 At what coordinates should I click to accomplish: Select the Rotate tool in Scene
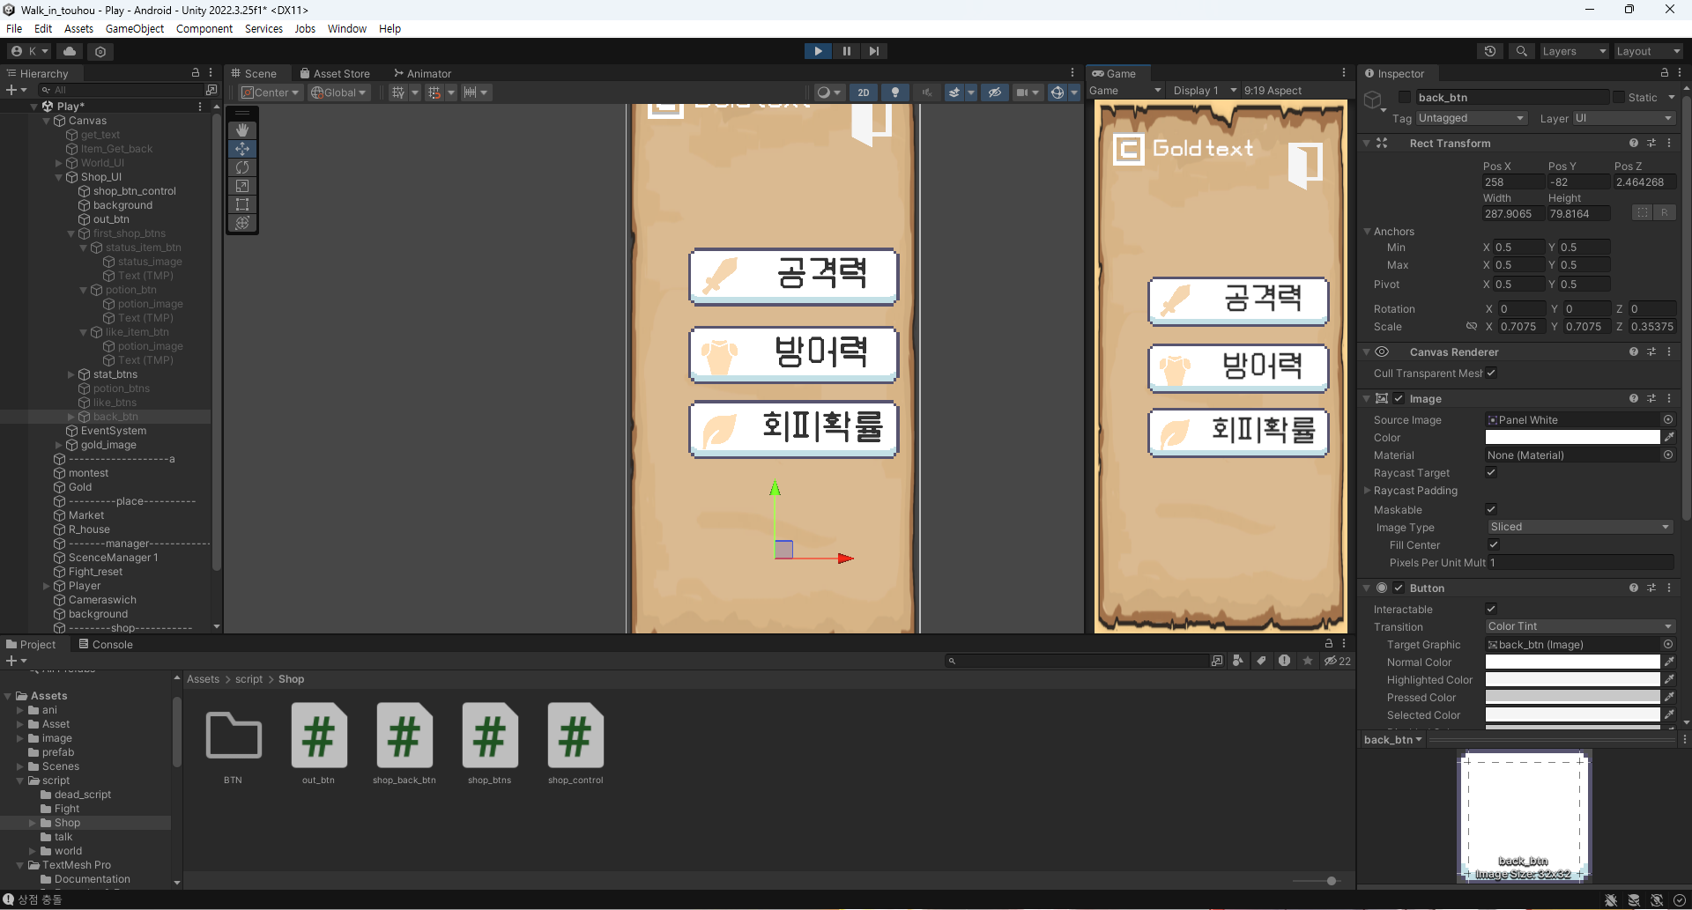point(242,167)
